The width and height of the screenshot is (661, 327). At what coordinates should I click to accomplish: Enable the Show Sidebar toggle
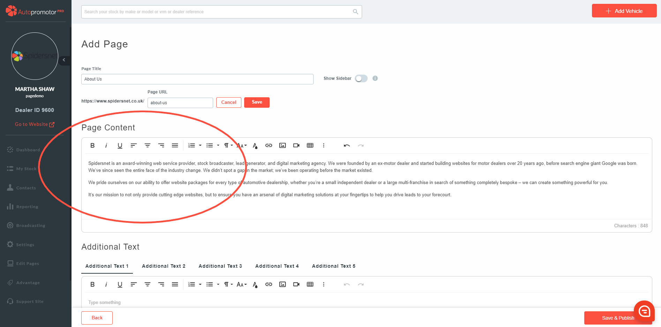[361, 79]
